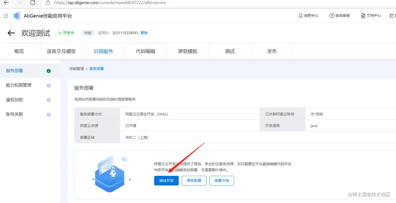This screenshot has height=203, width=396.
Task: Open the 代码编辑 tab
Action: pos(146,51)
